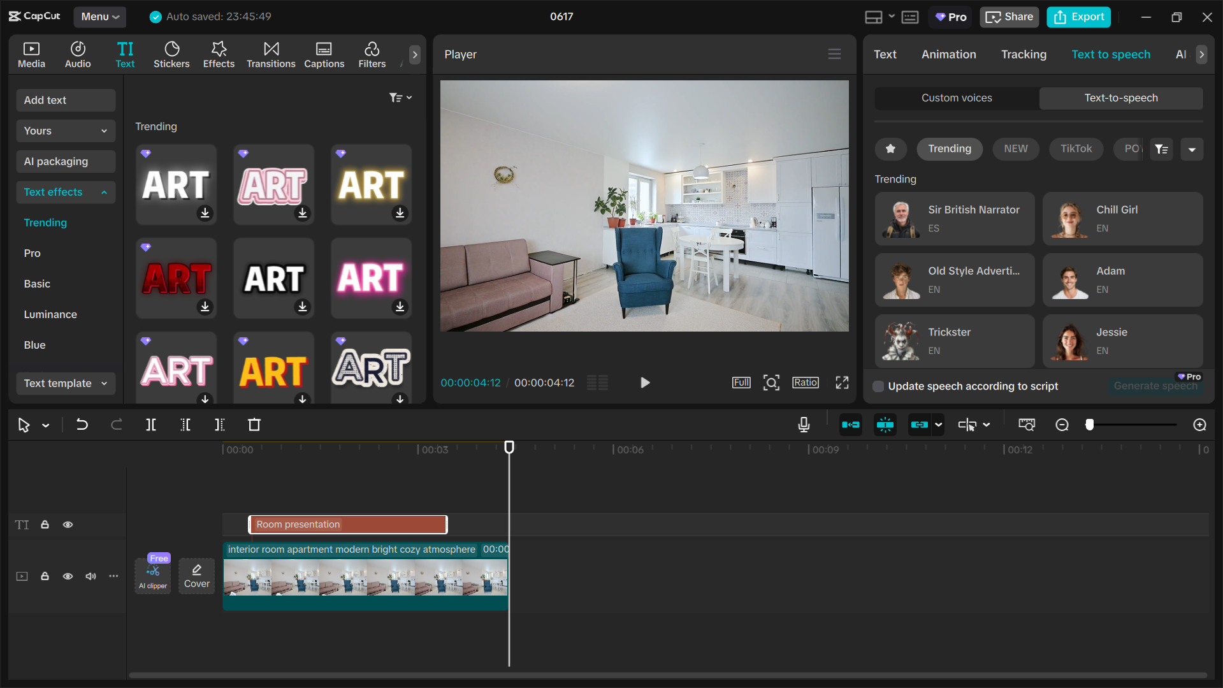Hide the video track with the eye toggle
1223x688 pixels.
tap(68, 576)
